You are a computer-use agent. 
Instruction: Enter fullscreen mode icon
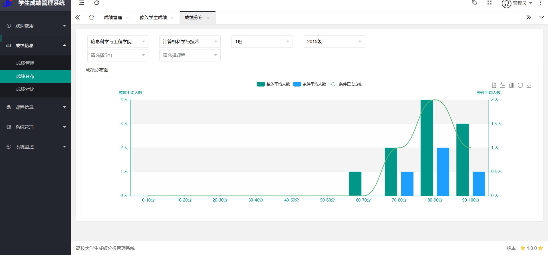click(x=489, y=3)
